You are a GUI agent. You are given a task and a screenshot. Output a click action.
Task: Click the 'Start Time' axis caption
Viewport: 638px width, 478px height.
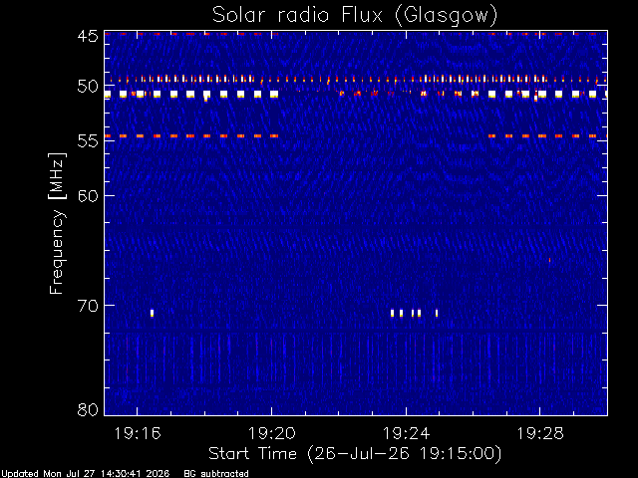click(x=252, y=453)
